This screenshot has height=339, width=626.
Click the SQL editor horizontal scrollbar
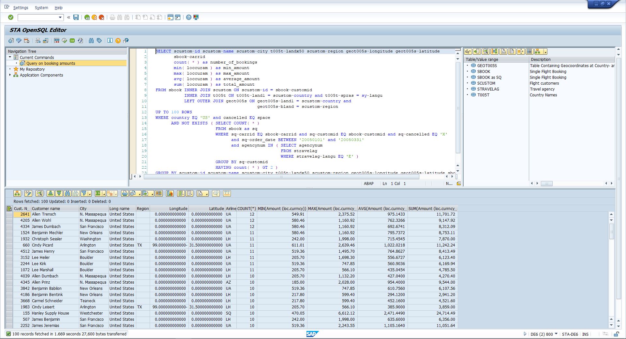point(281,177)
